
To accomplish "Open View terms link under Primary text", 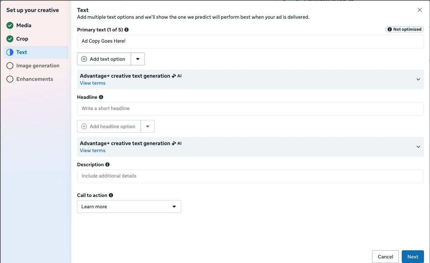I will pos(93,83).
